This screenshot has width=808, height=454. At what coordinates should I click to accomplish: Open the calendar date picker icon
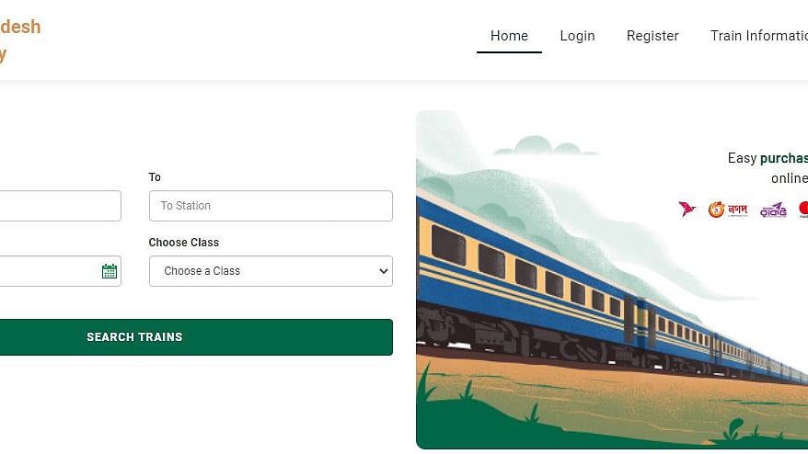(x=110, y=271)
